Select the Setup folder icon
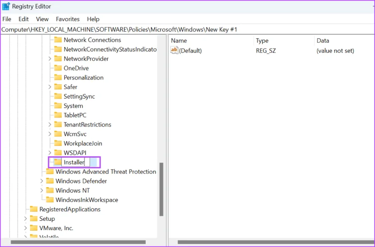Image resolution: width=375 pixels, height=247 pixels. tap(33, 218)
